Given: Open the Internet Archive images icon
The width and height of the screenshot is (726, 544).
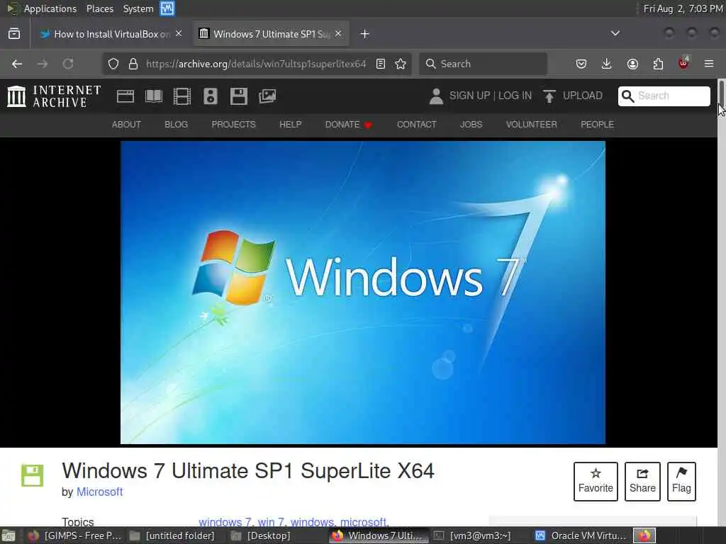Looking at the screenshot, I should pyautogui.click(x=267, y=96).
